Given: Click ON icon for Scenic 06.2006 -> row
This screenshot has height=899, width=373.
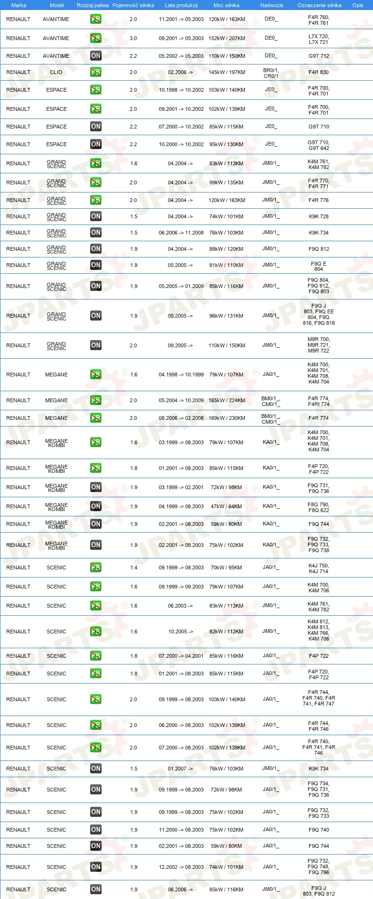Looking at the screenshot, I should (96, 889).
